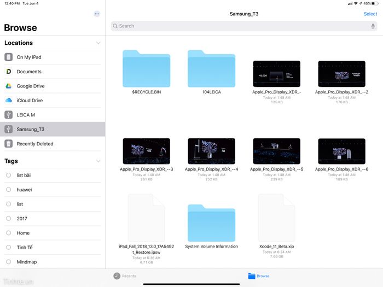Open the Apple_Pro_Display_XDR_--3 image thumbnail
383x287 pixels.
coord(146,151)
